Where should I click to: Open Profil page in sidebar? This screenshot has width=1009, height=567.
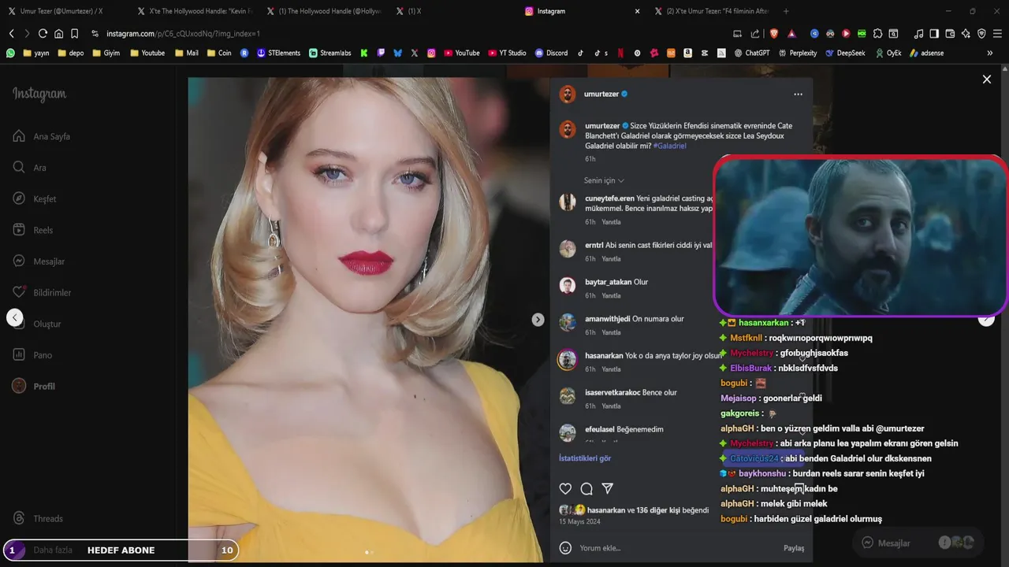point(34,386)
